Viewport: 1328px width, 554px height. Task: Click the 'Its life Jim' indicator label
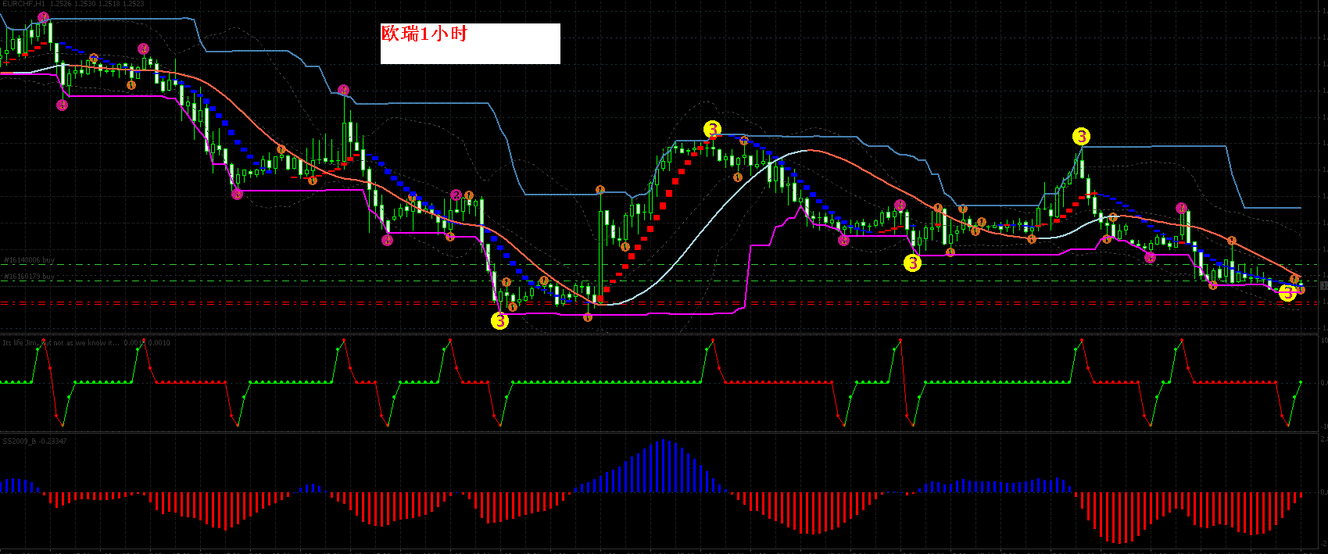(86, 342)
